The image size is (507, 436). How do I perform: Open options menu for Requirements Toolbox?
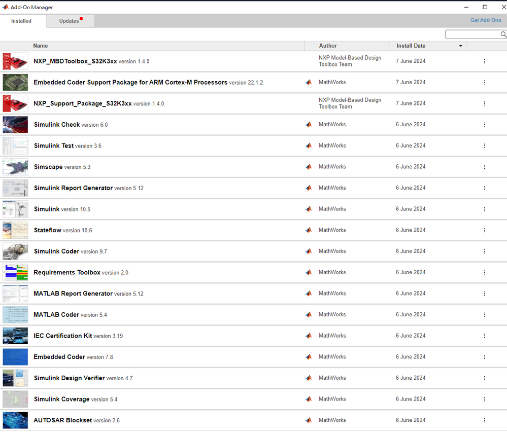coord(484,273)
